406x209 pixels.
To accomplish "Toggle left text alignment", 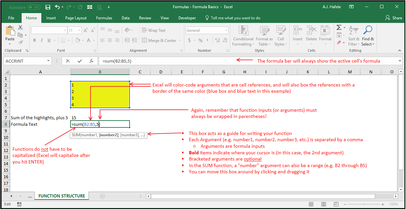I will tap(103, 40).
